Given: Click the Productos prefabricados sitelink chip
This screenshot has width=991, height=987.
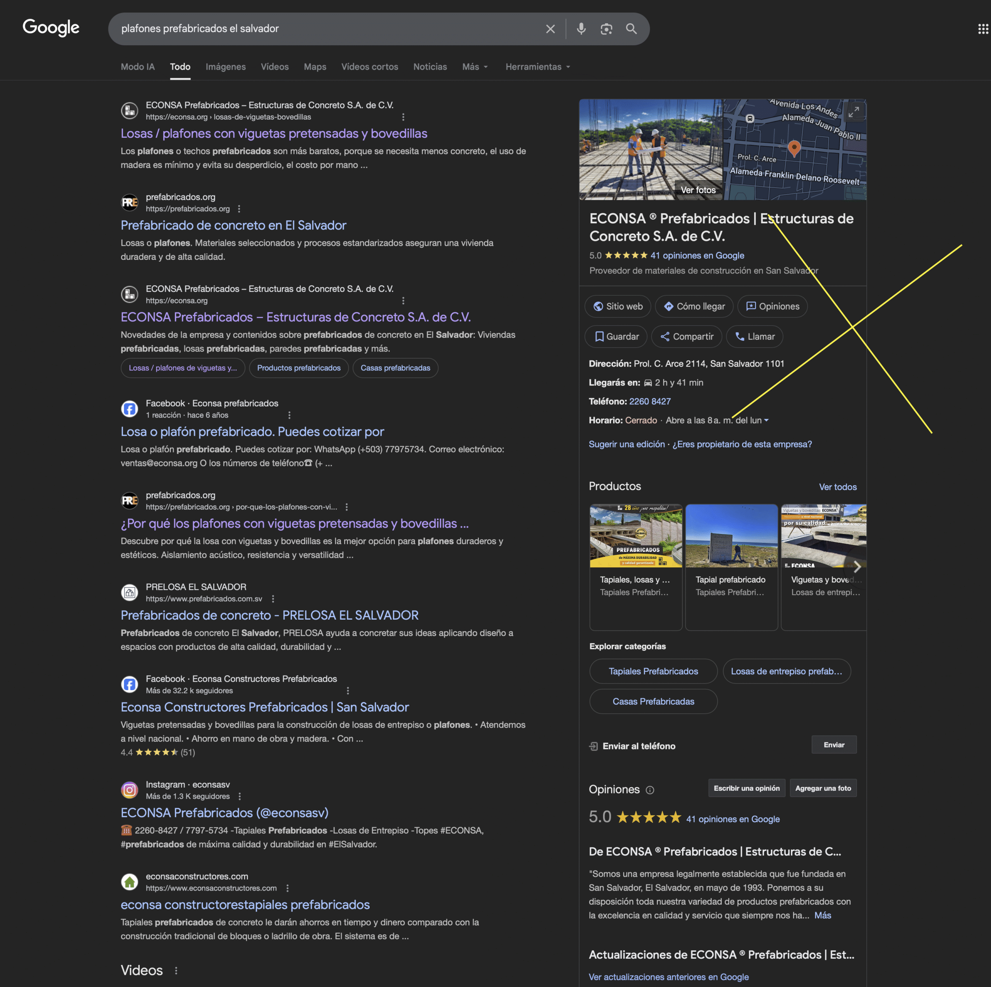Looking at the screenshot, I should (298, 368).
